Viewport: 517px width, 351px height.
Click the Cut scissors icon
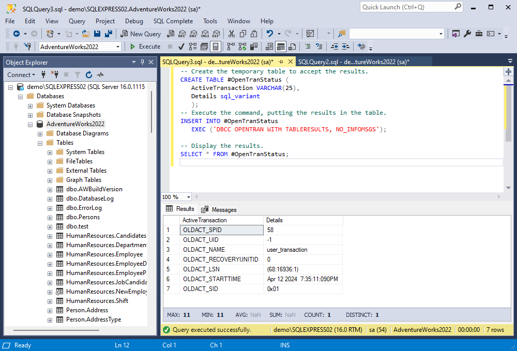(x=232, y=34)
